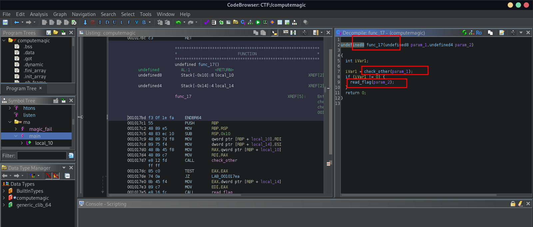Open program tree folder icon in Program Trees
The height and width of the screenshot is (227, 533).
coord(56,33)
